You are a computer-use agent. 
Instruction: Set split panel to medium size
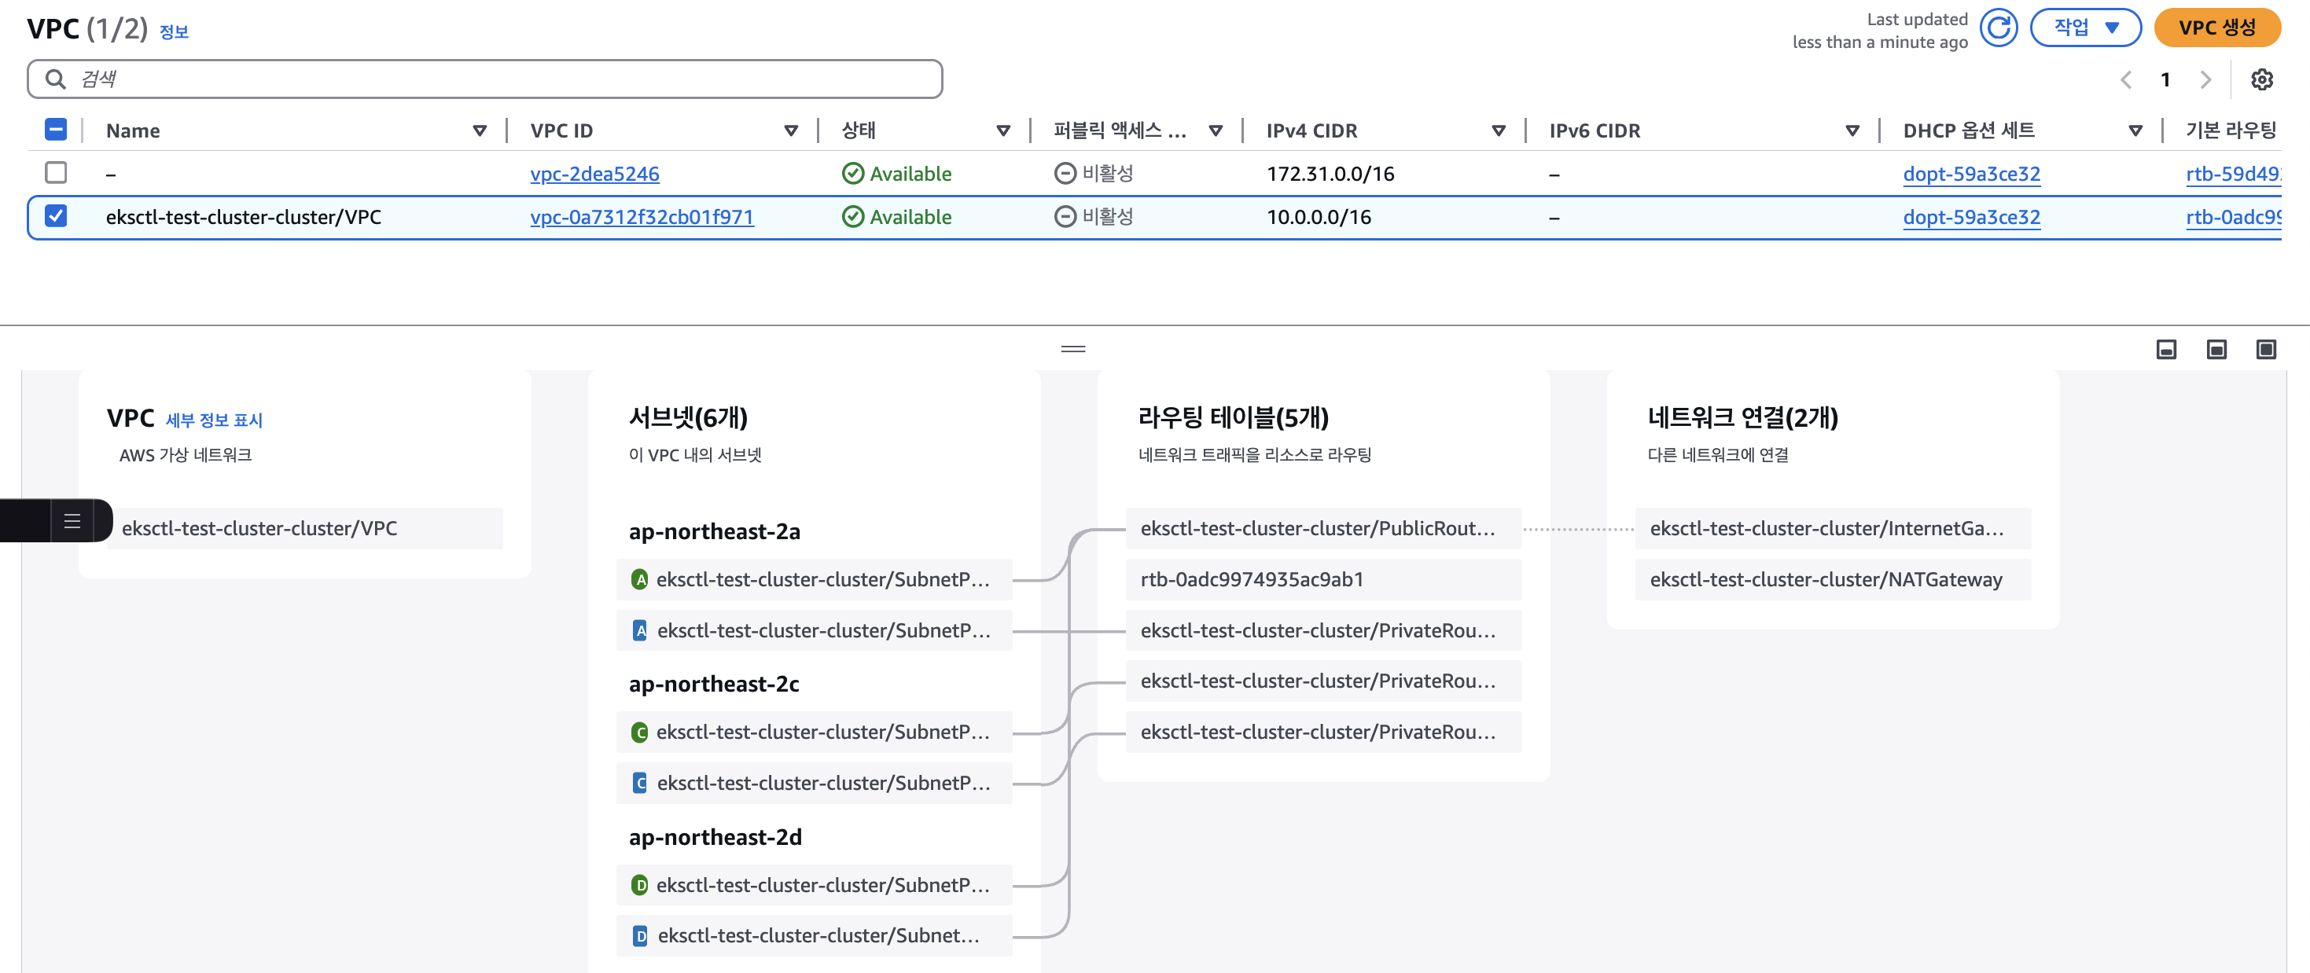click(x=2216, y=350)
